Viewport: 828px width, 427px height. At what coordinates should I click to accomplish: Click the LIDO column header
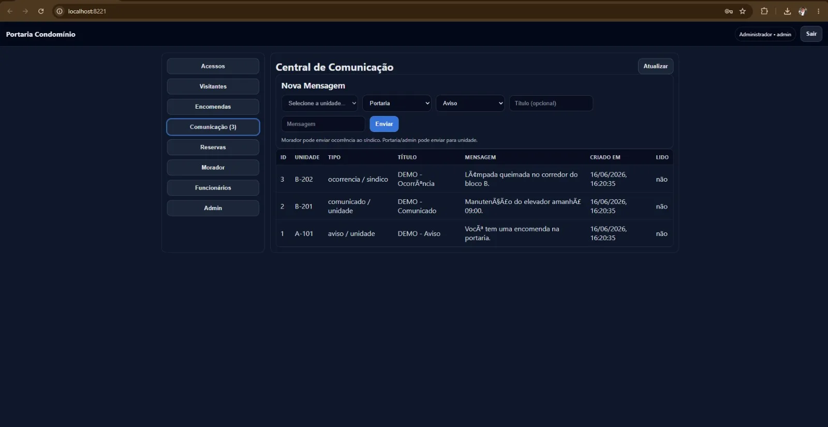click(x=662, y=157)
